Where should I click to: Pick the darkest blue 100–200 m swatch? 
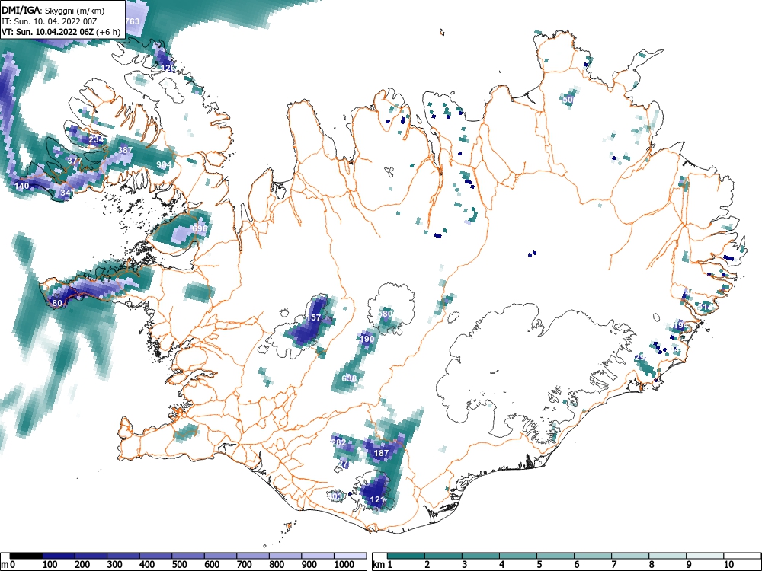click(59, 556)
